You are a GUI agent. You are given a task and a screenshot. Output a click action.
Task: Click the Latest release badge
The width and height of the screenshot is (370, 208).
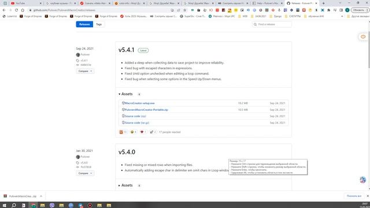(x=143, y=50)
